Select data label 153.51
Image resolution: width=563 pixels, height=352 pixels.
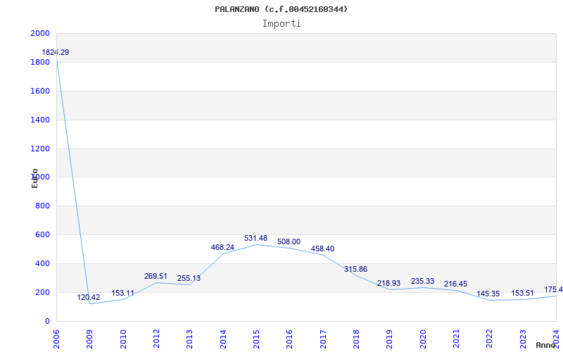[522, 293]
